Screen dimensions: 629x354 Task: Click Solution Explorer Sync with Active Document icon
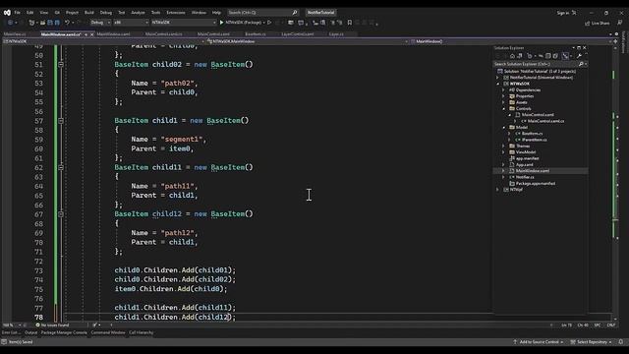pyautogui.click(x=541, y=56)
